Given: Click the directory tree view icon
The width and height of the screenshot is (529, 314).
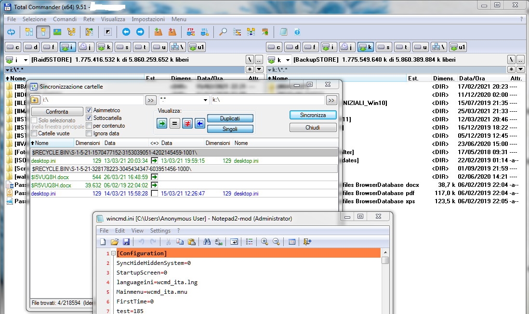Looking at the screenshot, I should tap(71, 32).
